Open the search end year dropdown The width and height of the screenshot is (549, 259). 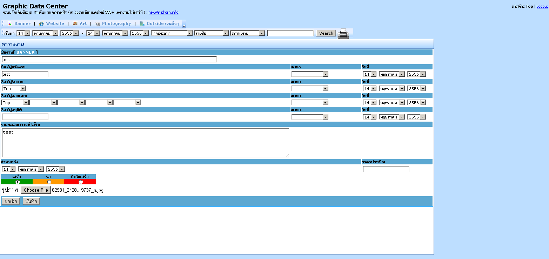(139, 33)
